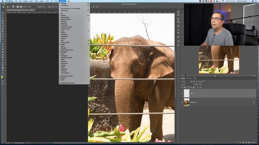Filter layers by smart objects icon

pos(201,81)
